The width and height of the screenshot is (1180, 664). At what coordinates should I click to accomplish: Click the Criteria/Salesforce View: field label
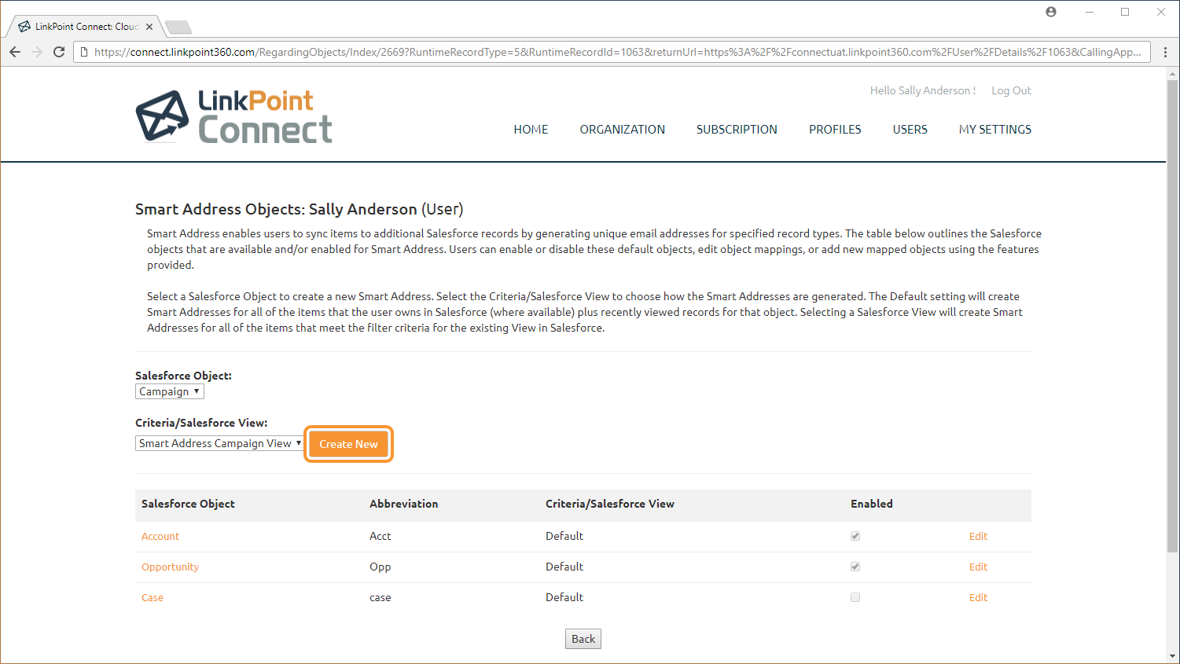click(x=201, y=423)
